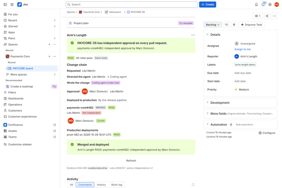
Task: Click Spaces breadcrumb
Action: point(71,12)
